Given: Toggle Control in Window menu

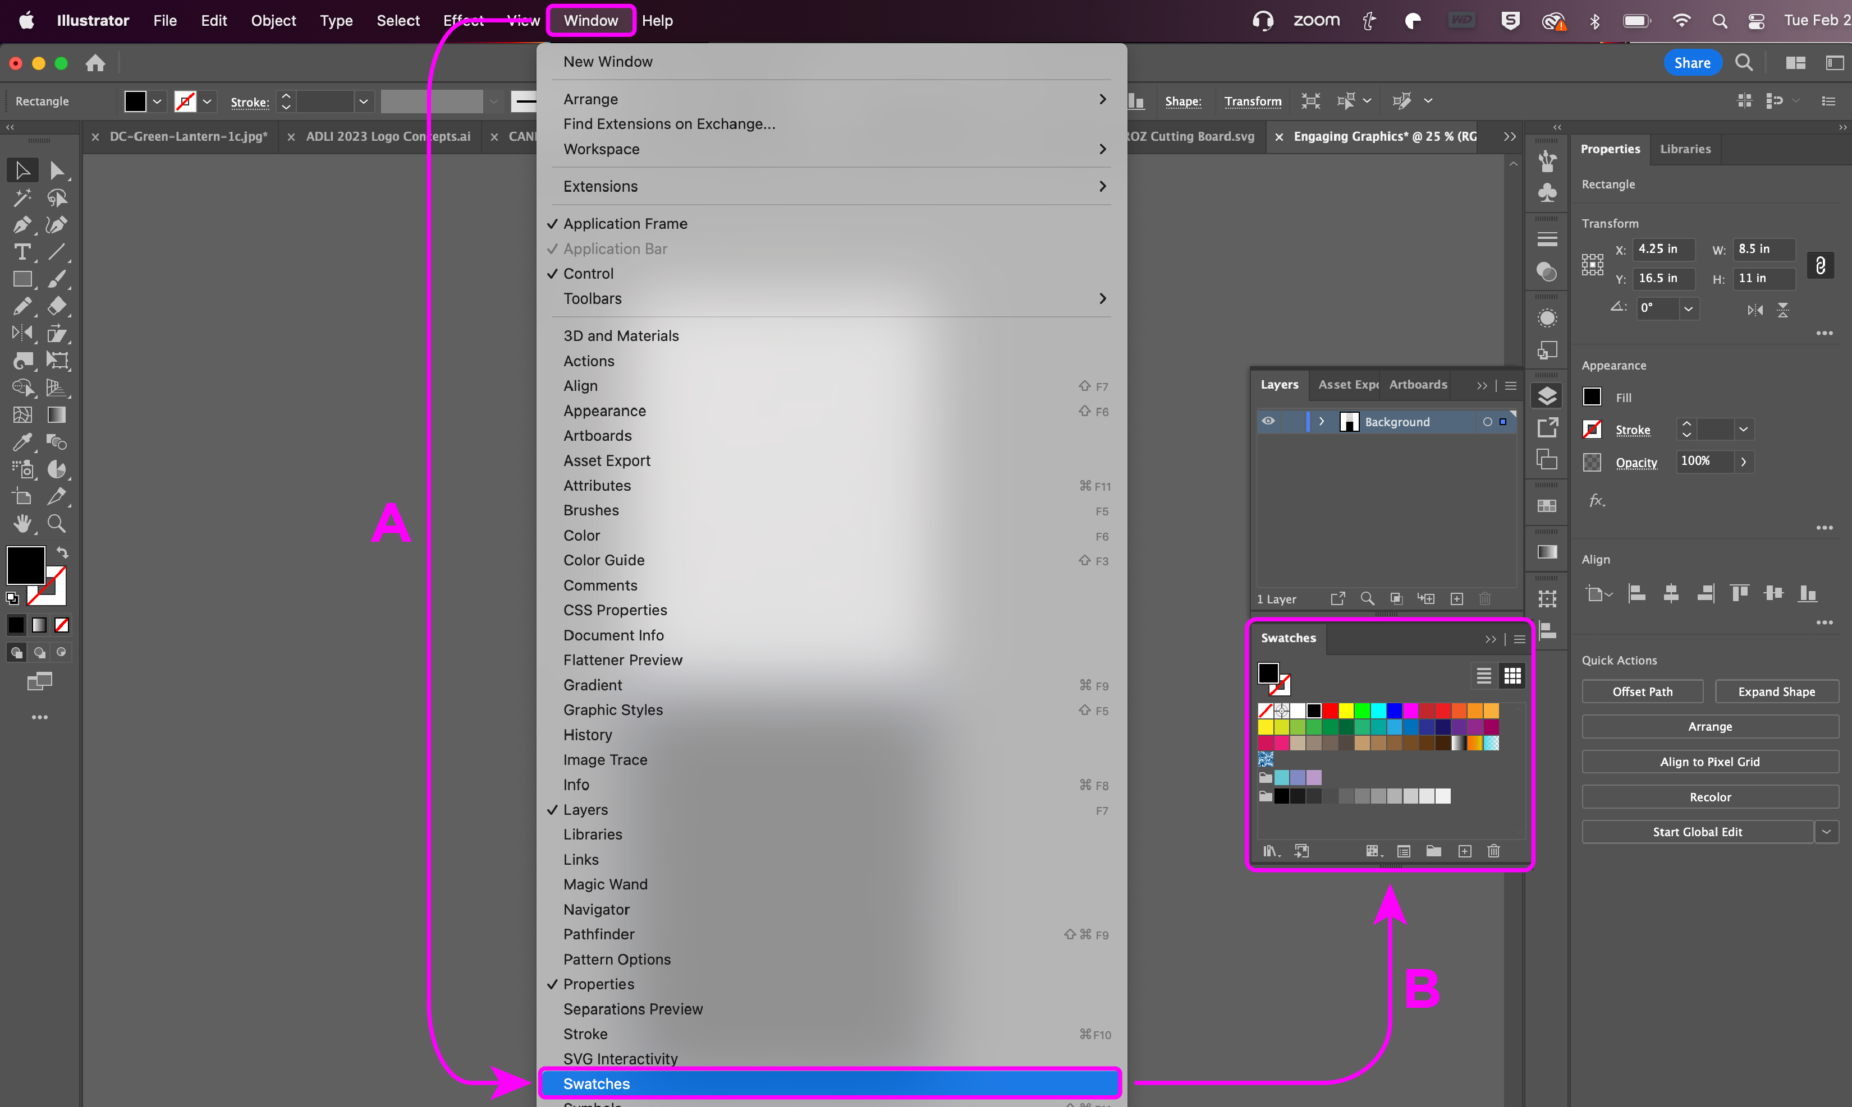Looking at the screenshot, I should pyautogui.click(x=588, y=274).
